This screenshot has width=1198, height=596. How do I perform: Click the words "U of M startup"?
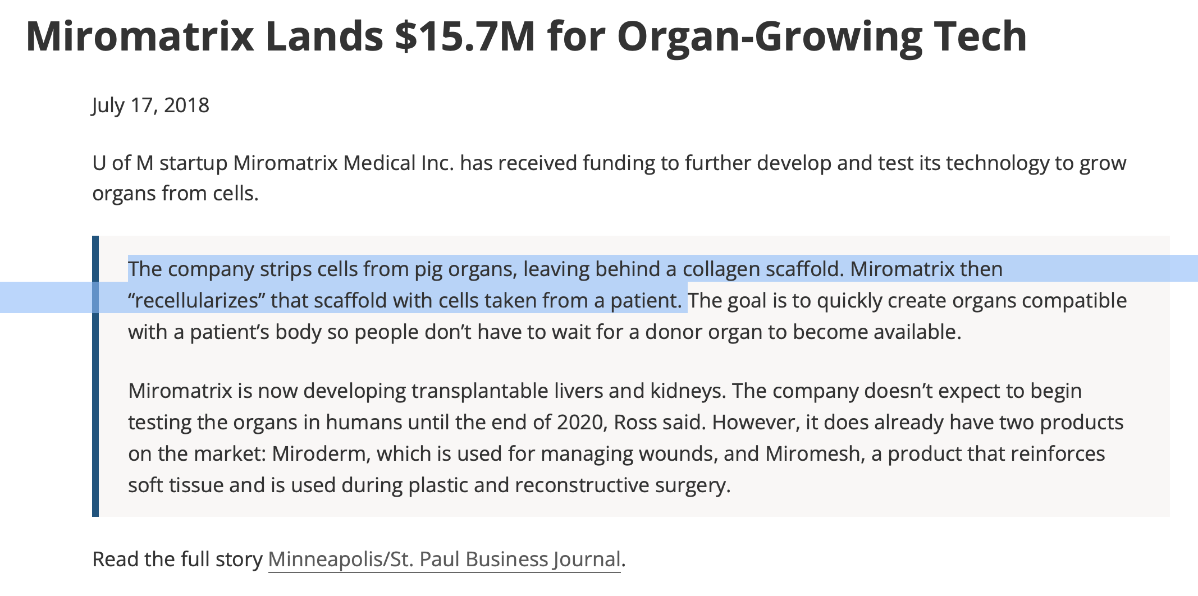[x=160, y=163]
